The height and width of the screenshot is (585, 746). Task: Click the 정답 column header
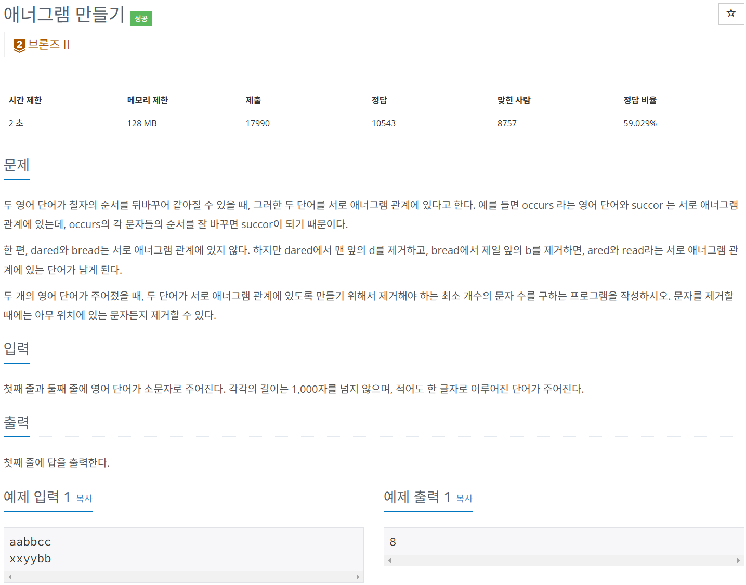point(379,100)
